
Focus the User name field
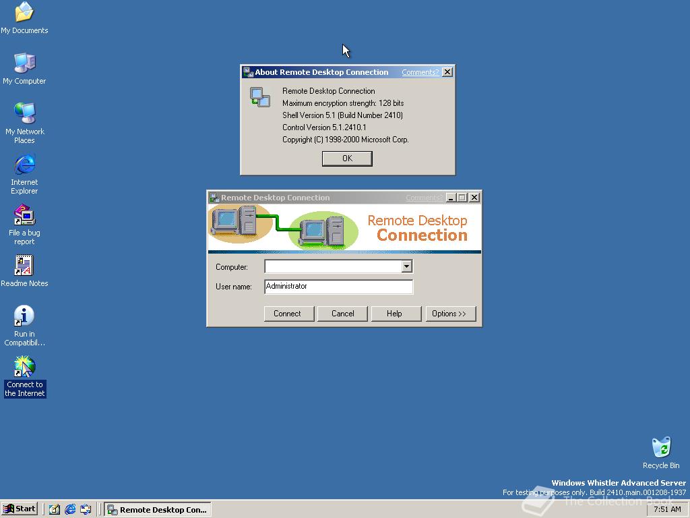(339, 286)
